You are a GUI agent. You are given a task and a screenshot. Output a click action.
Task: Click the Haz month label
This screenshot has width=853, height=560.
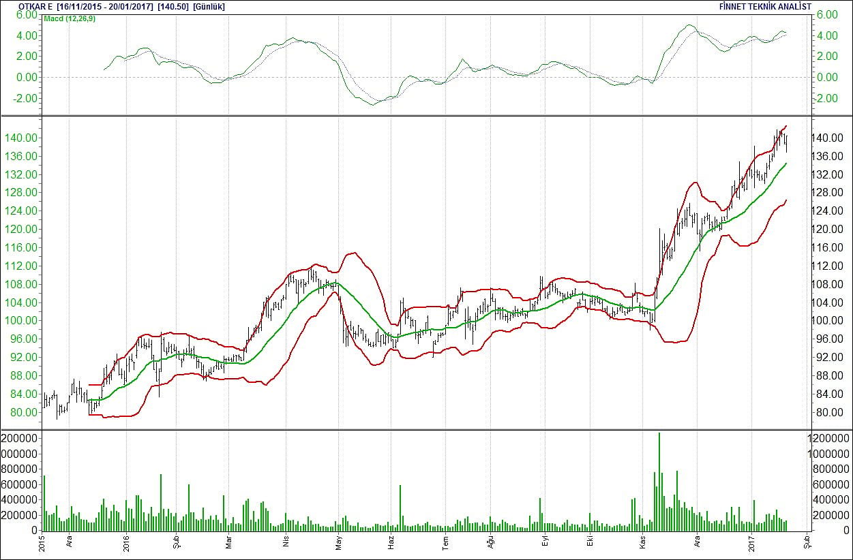coord(392,543)
